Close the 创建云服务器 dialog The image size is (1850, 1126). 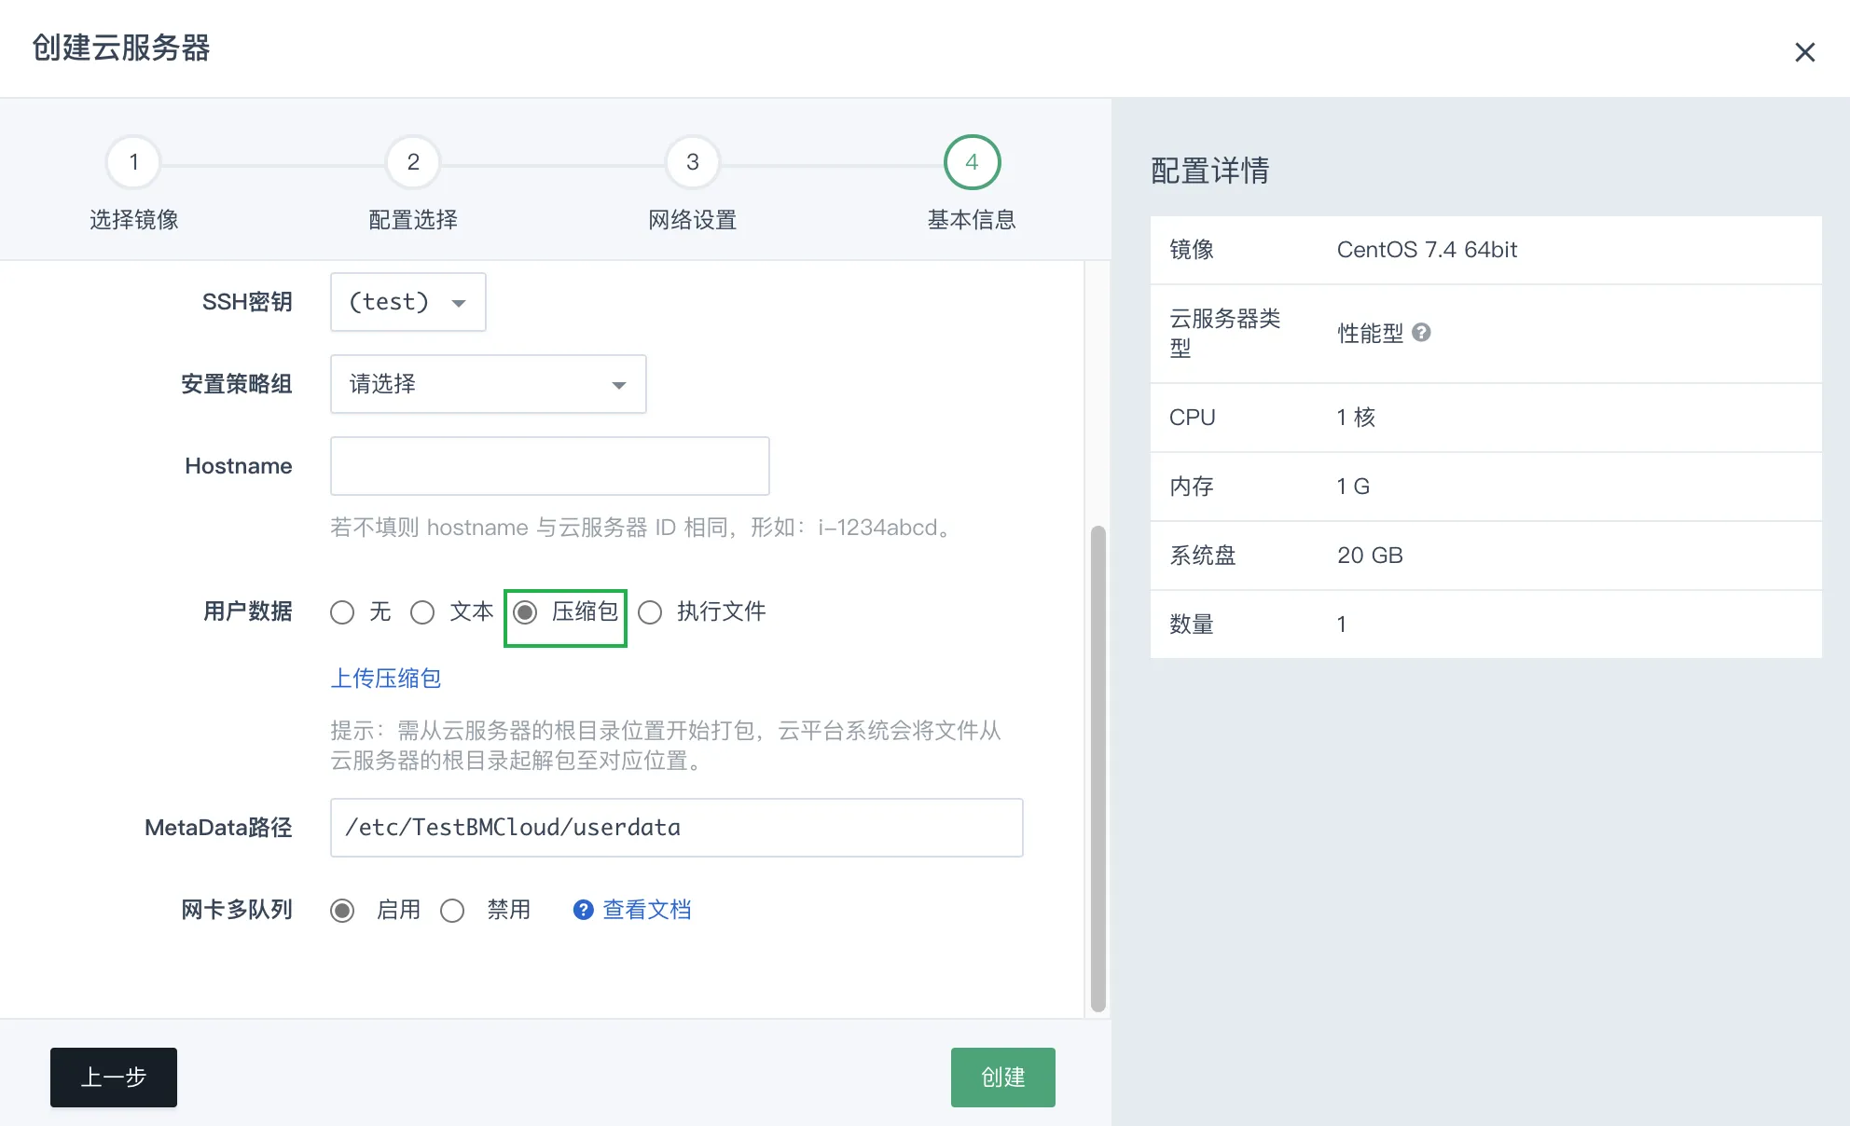click(1807, 51)
